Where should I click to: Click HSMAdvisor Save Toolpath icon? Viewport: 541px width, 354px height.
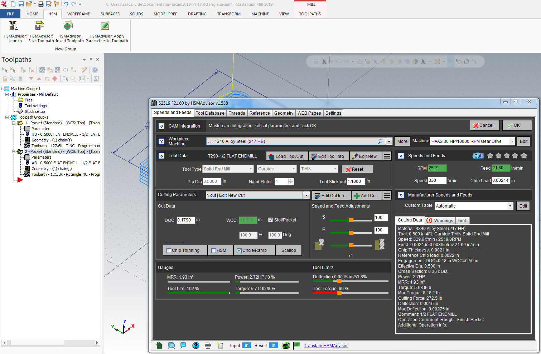click(x=40, y=26)
